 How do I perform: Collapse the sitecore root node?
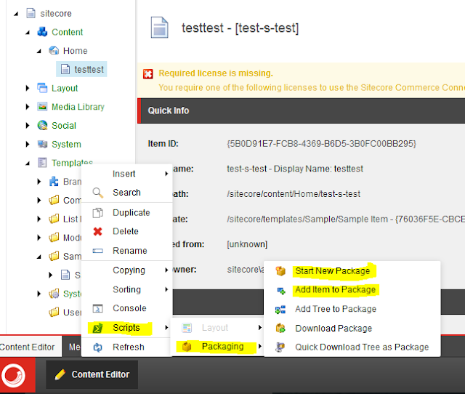(16, 14)
